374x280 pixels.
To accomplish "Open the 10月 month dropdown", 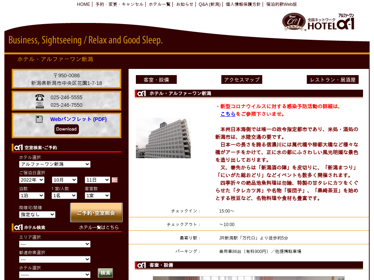I will point(65,180).
